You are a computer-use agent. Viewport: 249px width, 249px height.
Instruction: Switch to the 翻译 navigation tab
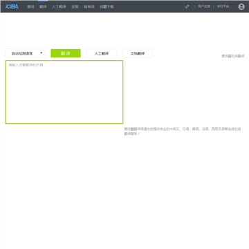[x=43, y=7]
